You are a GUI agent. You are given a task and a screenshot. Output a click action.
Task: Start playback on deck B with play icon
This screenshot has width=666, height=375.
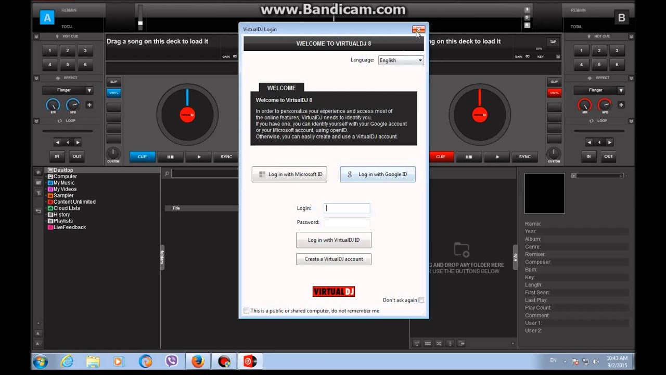point(497,157)
